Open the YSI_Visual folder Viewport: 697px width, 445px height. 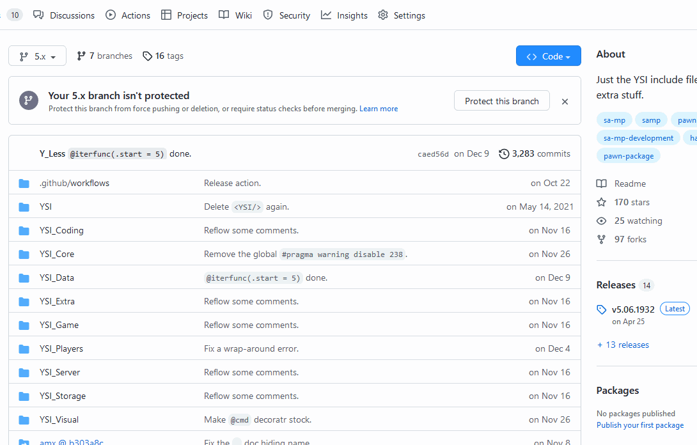[59, 419]
